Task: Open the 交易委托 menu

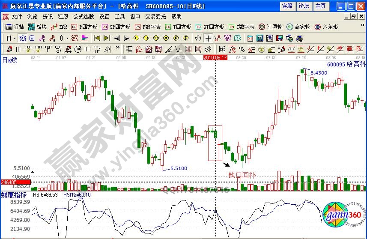Action: click(155, 16)
